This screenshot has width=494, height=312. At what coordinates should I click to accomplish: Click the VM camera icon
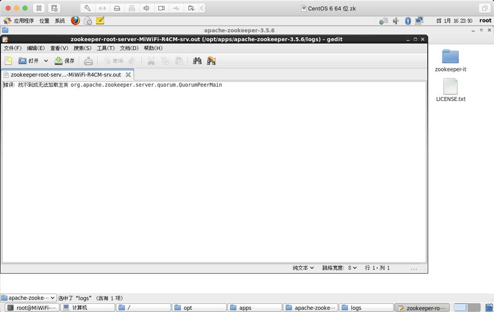[161, 8]
